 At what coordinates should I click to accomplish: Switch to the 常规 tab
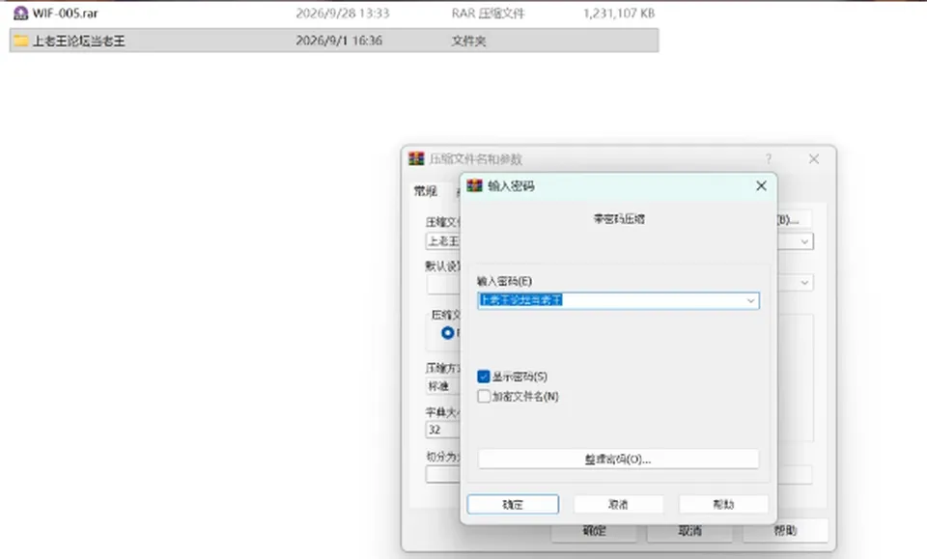425,191
